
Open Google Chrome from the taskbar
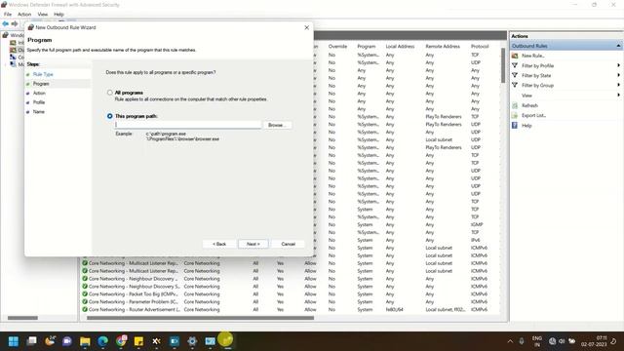pos(121,341)
